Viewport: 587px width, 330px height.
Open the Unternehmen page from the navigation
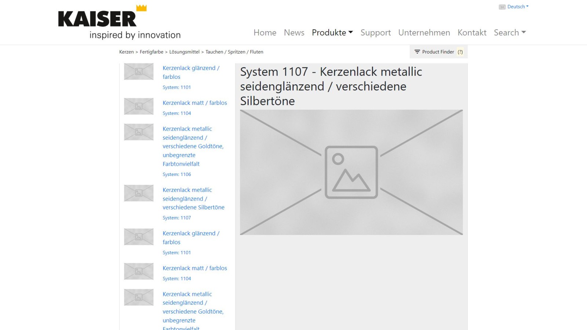pyautogui.click(x=424, y=33)
